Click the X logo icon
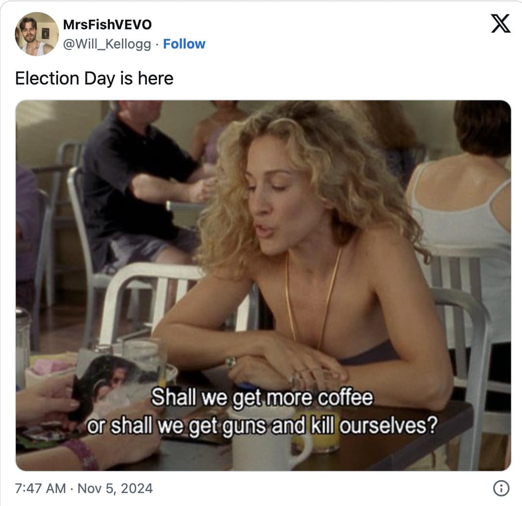This screenshot has height=506, width=522. coord(501,24)
